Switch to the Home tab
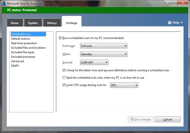190x133 pixels. (x=15, y=23)
